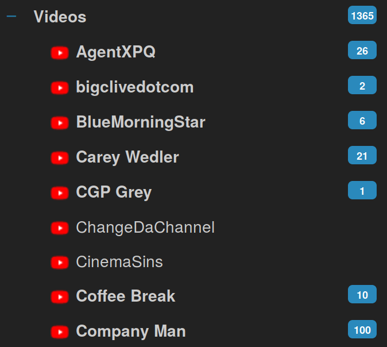Select the bigclivedotcom feed
This screenshot has width=387, height=347.
pos(135,87)
